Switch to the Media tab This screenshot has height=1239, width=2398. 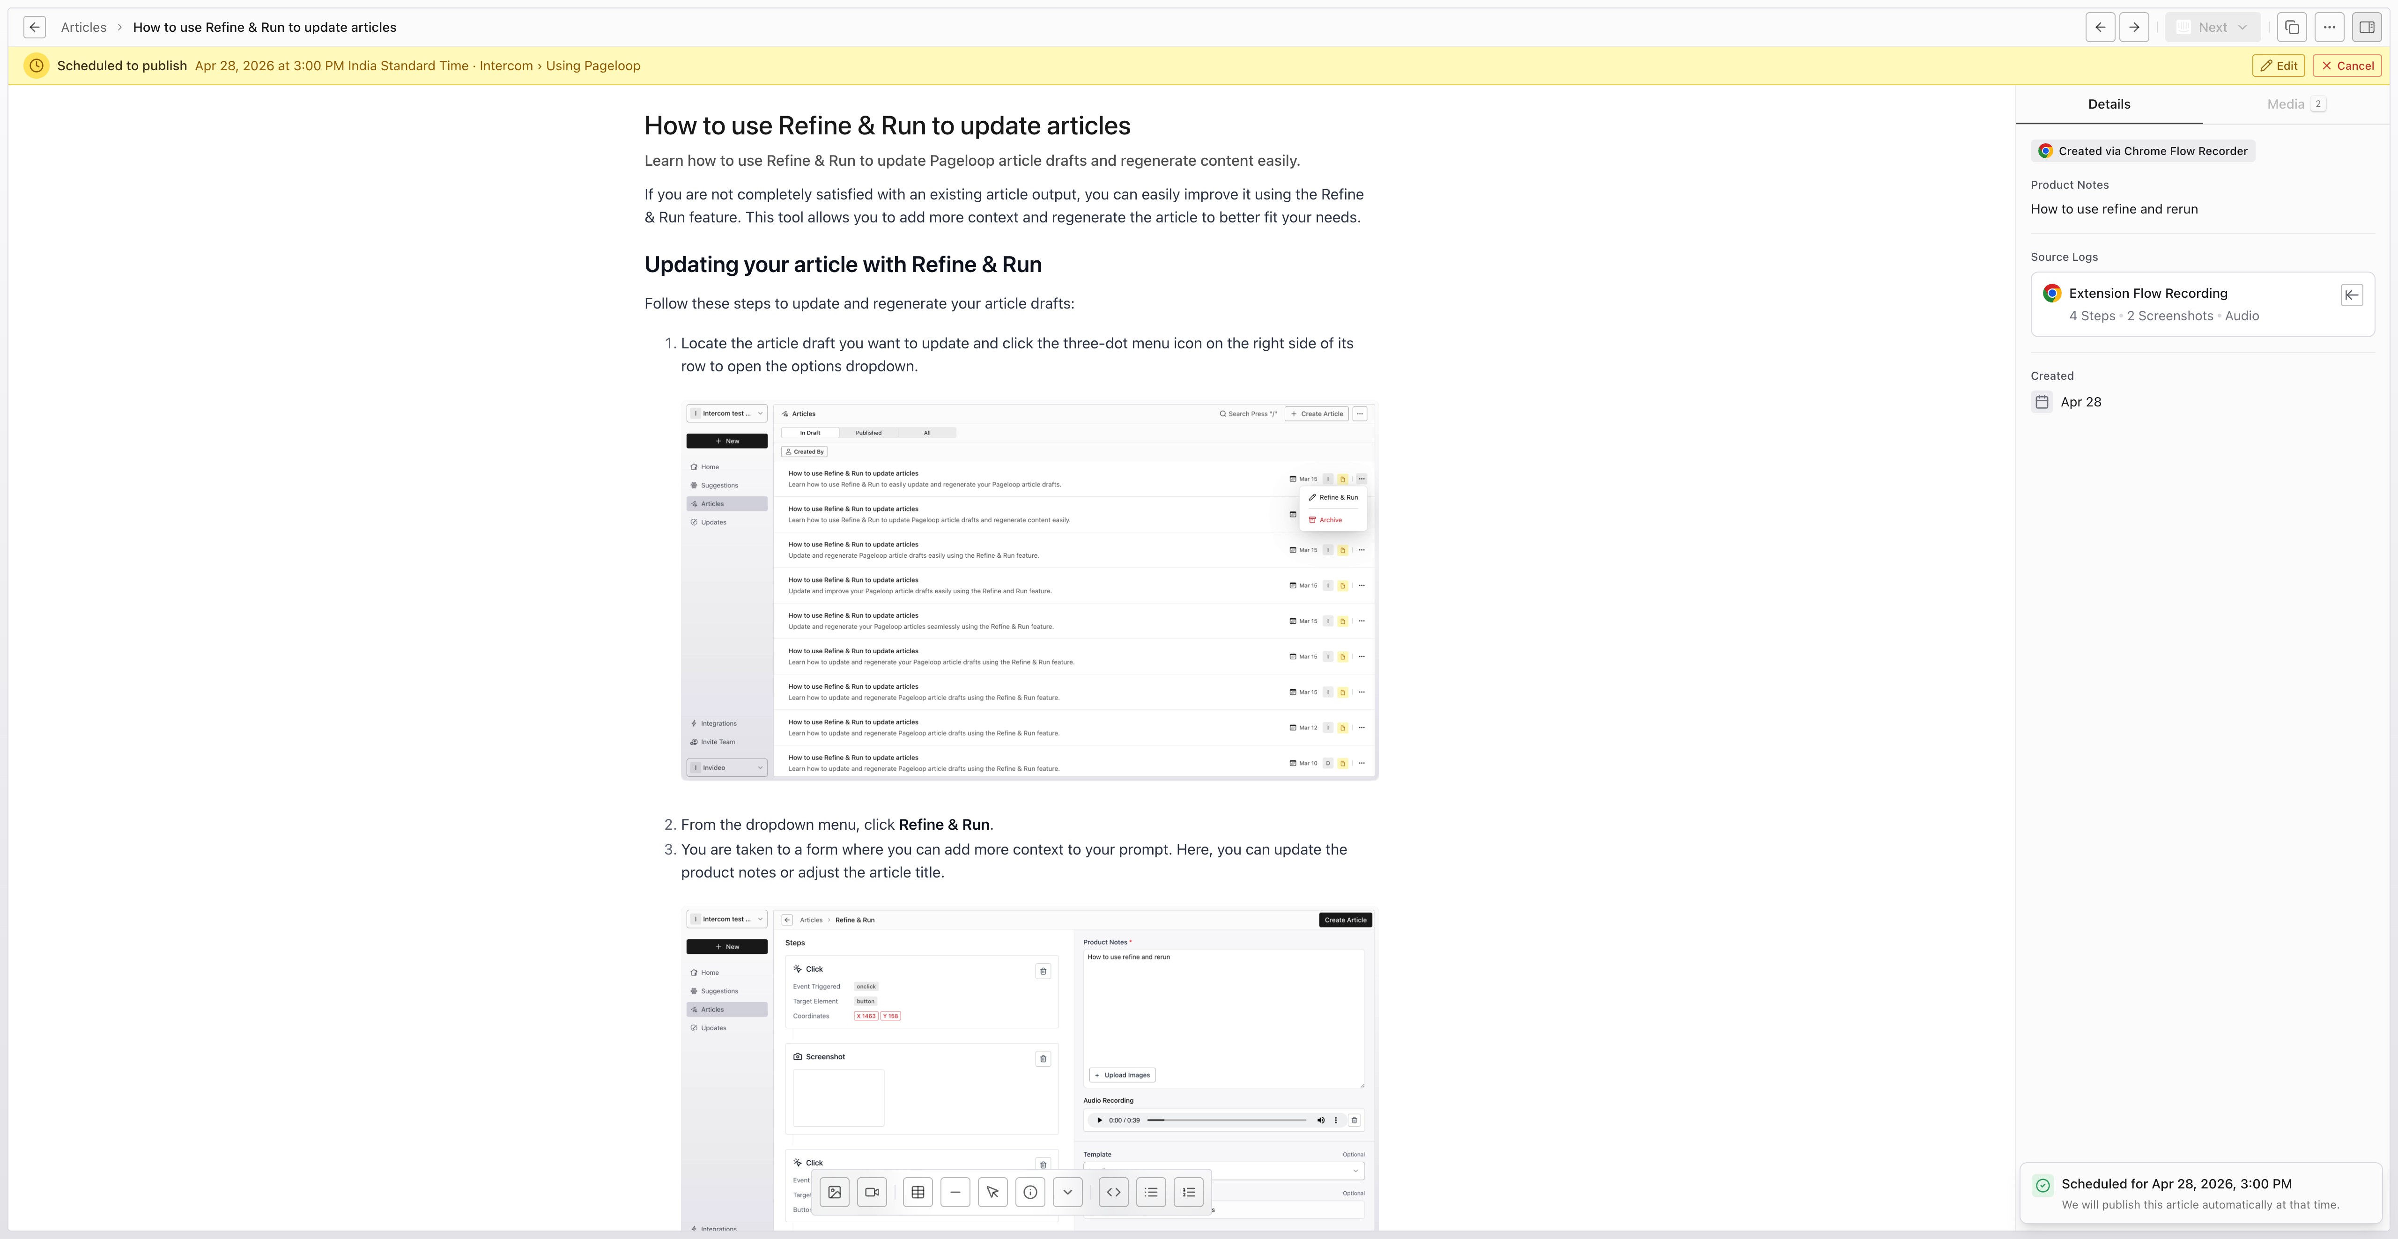pos(2295,104)
